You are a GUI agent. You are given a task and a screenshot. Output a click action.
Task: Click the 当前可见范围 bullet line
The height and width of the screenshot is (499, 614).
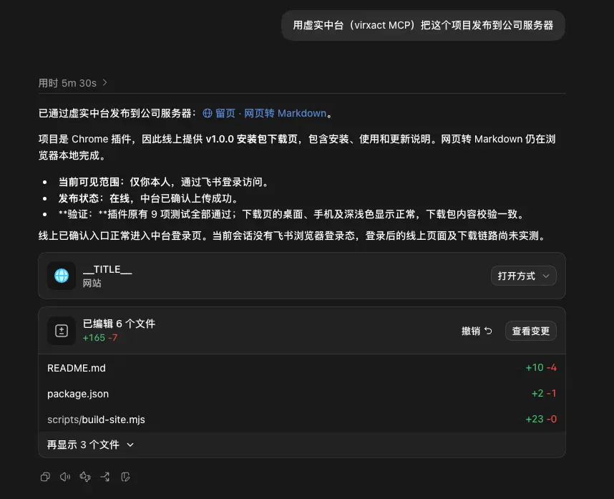pos(163,182)
